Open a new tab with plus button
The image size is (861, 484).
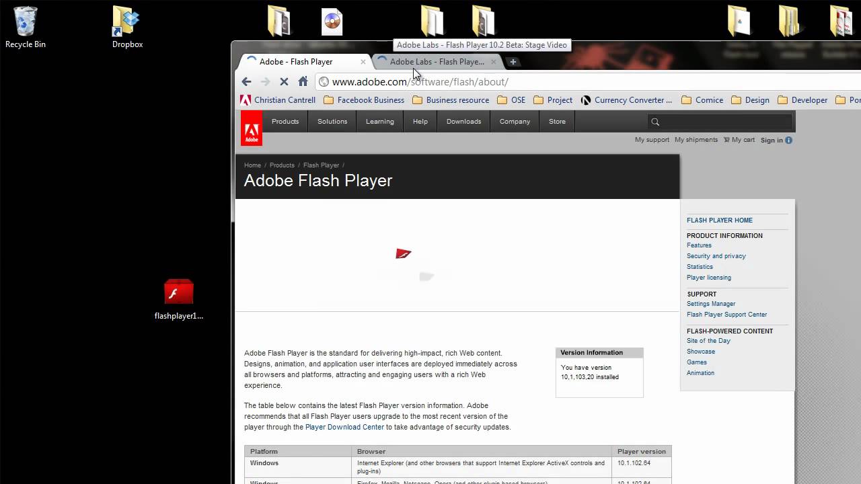[x=513, y=62]
